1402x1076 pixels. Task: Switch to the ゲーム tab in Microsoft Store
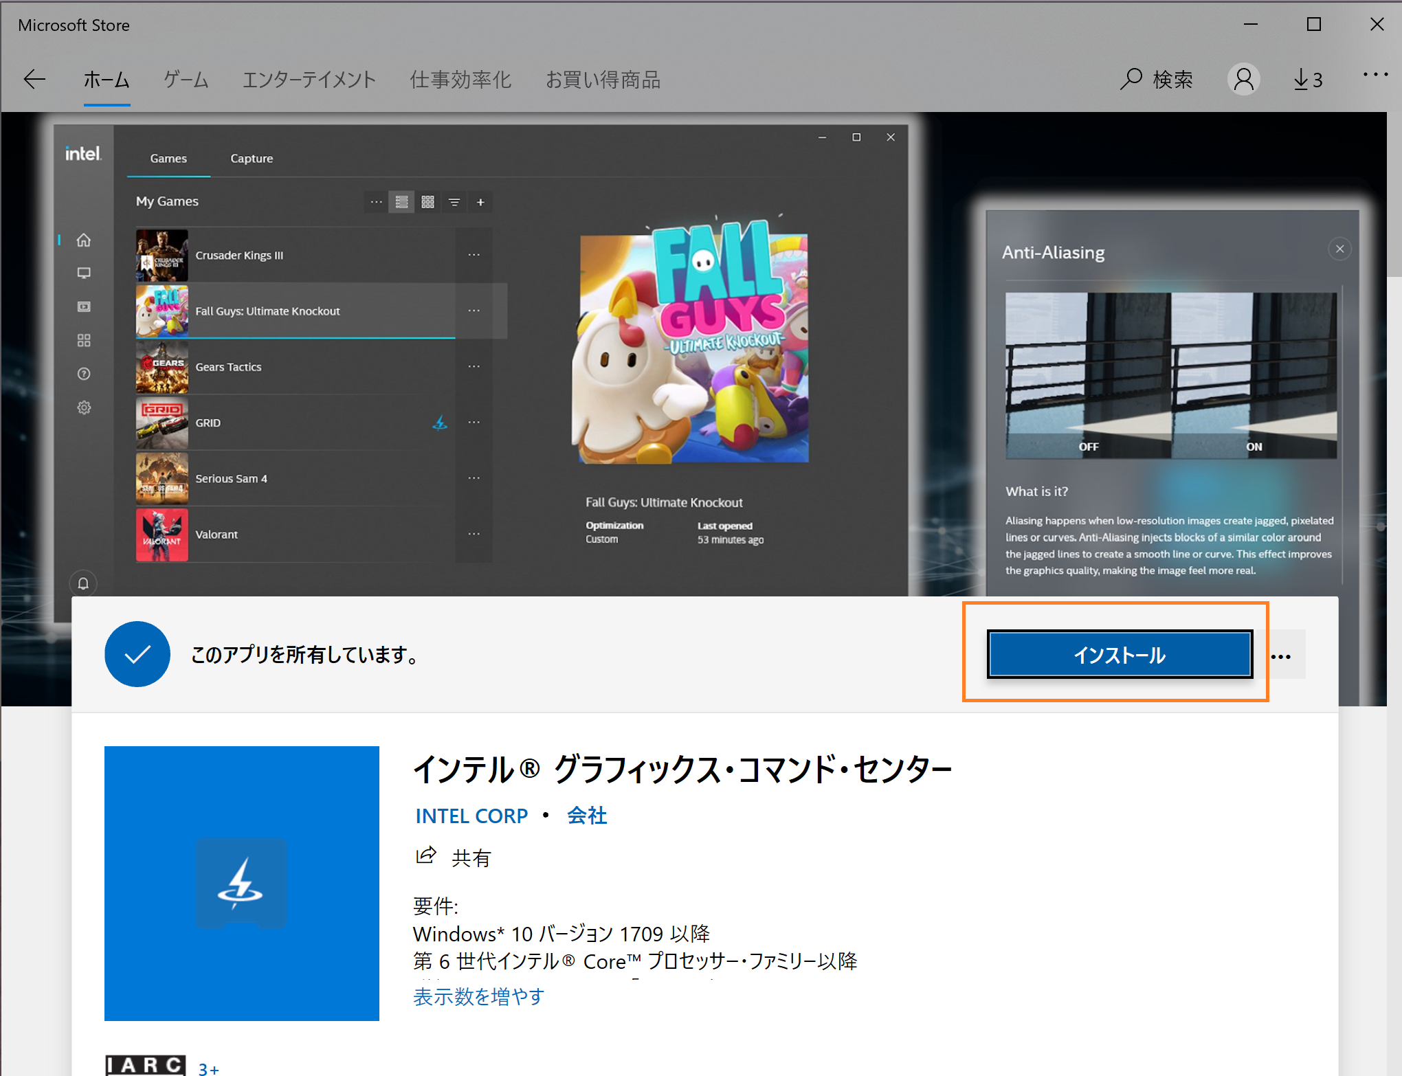click(185, 79)
